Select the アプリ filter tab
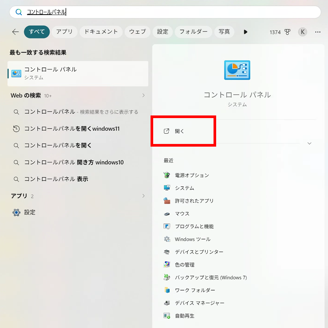This screenshot has width=328, height=328. pyautogui.click(x=64, y=32)
